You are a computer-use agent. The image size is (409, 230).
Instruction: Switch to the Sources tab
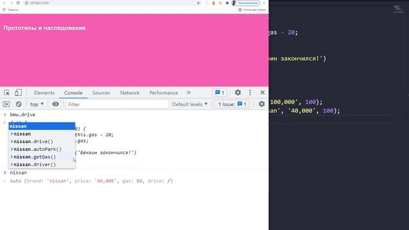[x=101, y=93]
